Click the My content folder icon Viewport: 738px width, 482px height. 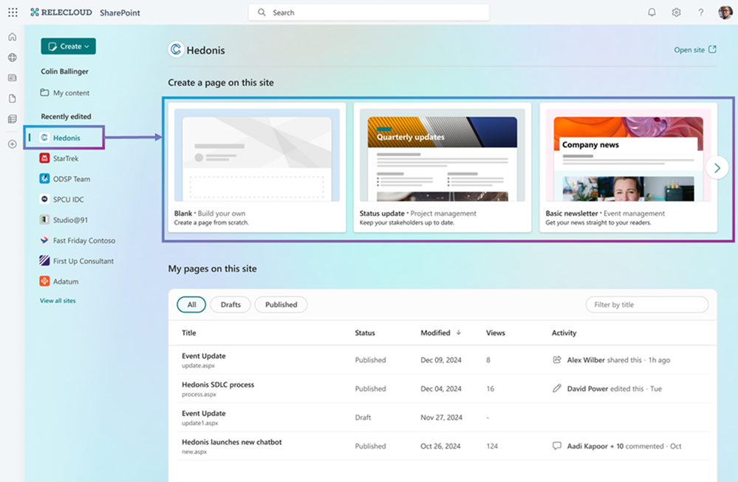click(45, 92)
